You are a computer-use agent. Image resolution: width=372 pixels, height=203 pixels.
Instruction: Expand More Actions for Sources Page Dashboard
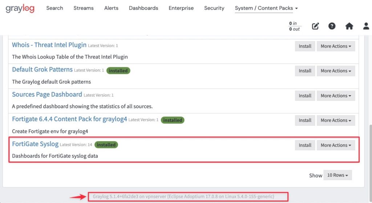coord(336,96)
